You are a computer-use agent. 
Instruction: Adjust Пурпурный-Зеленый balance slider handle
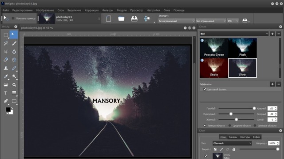[231, 114]
